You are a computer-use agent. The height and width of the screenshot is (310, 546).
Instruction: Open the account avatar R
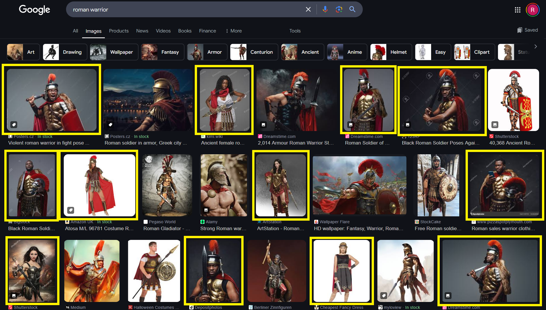tap(533, 10)
